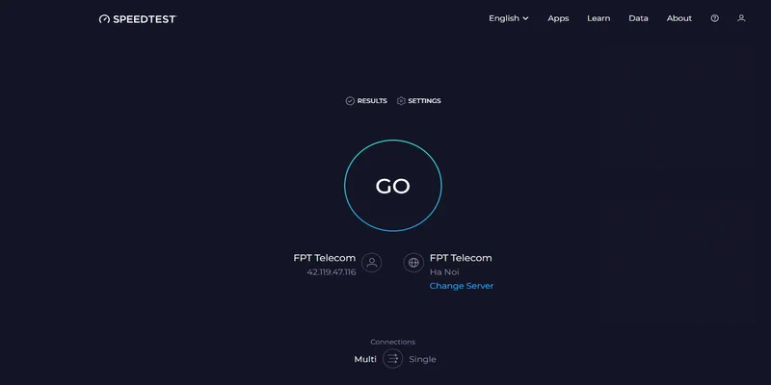The width and height of the screenshot is (771, 385).
Task: Open the Apps menu
Action: tap(558, 18)
